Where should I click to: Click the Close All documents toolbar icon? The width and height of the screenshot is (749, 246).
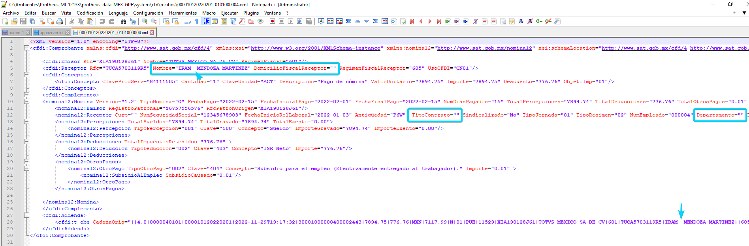[51, 21]
